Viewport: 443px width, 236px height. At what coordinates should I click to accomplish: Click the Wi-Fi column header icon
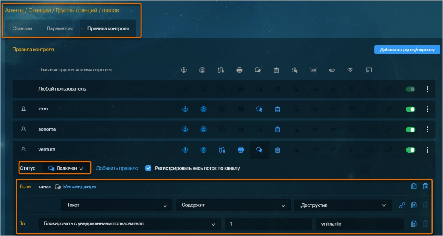pos(351,70)
